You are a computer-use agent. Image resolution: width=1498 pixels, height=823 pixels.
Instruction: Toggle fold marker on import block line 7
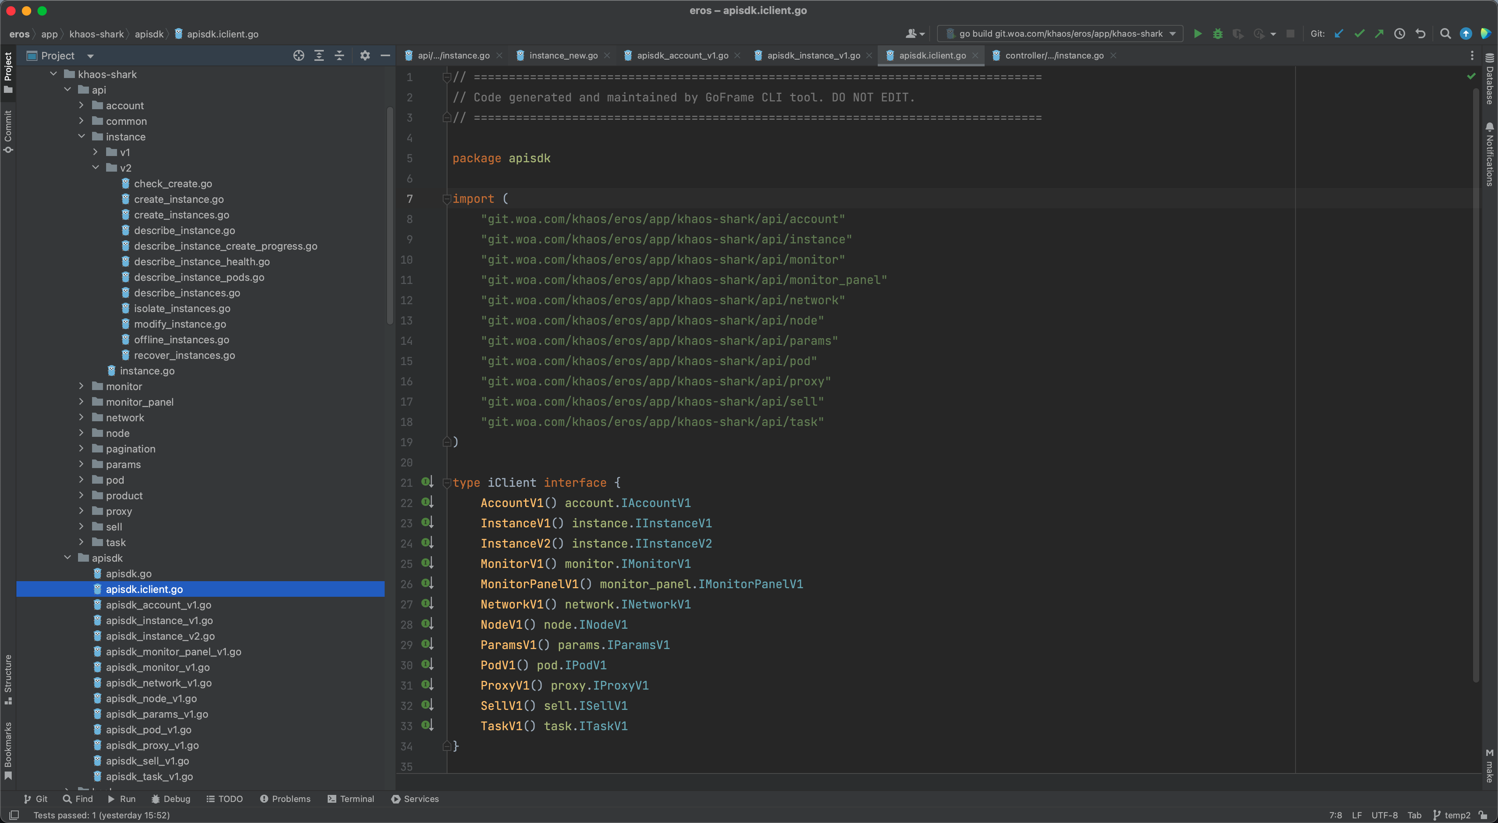447,199
